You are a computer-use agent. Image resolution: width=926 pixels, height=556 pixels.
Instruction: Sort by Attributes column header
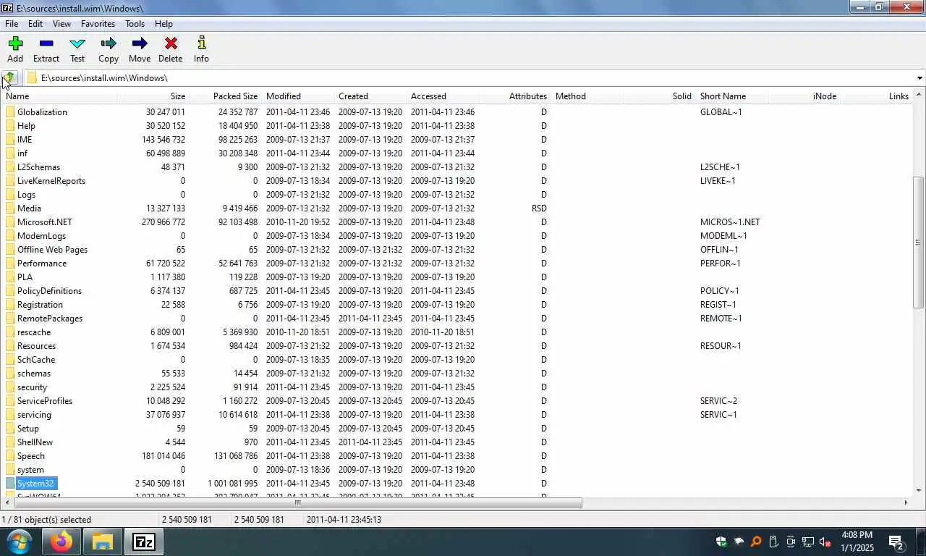[514, 96]
